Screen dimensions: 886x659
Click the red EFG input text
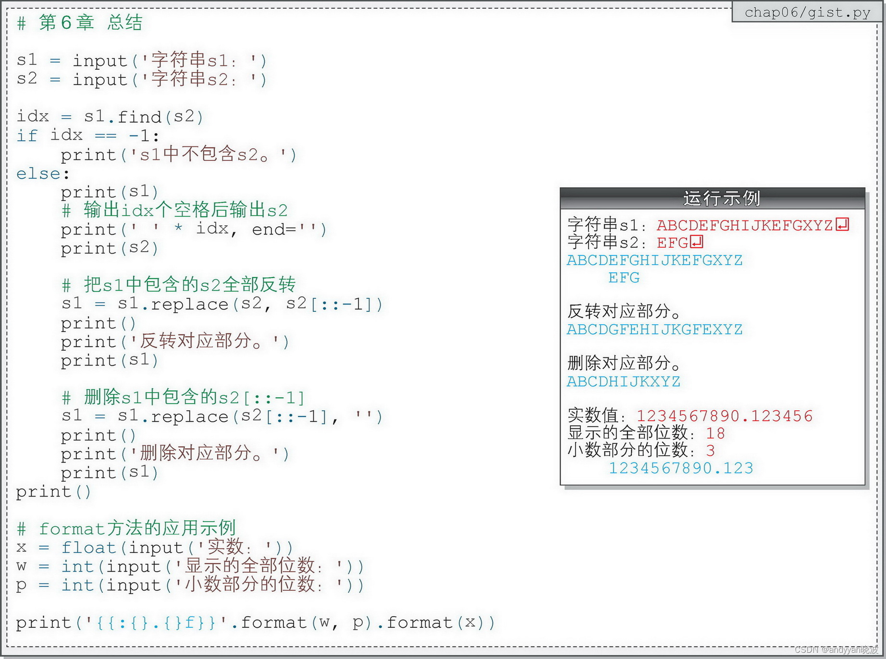673,243
